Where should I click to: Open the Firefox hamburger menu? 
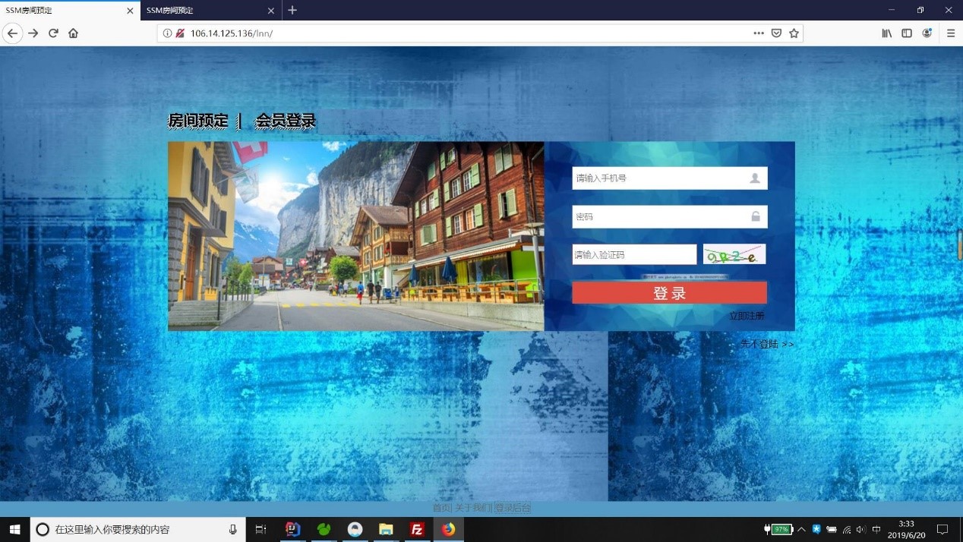pos(951,33)
